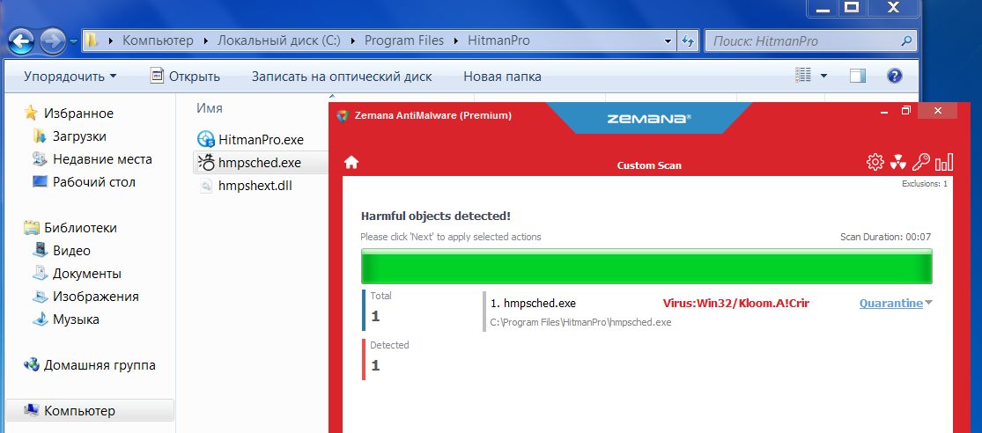Image resolution: width=982 pixels, height=433 pixels.
Task: Click the HitmanPro.exe file icon
Action: point(205,139)
